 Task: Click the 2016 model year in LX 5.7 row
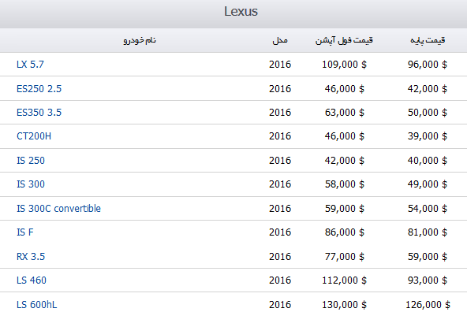[280, 65]
